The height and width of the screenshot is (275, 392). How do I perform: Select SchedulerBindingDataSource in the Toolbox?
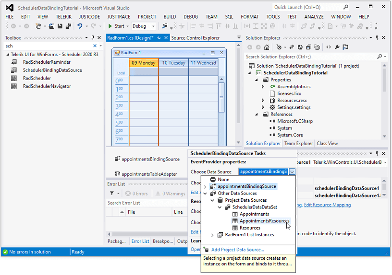52,70
